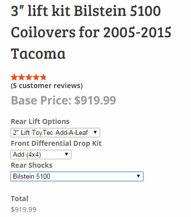Viewport: 191px width, 217px height.
Task: Click the third rating star
Action: pos(29,77)
